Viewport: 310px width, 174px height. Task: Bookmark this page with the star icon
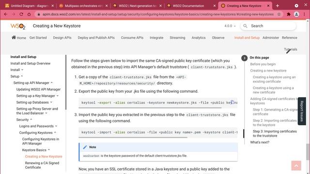(x=279, y=14)
